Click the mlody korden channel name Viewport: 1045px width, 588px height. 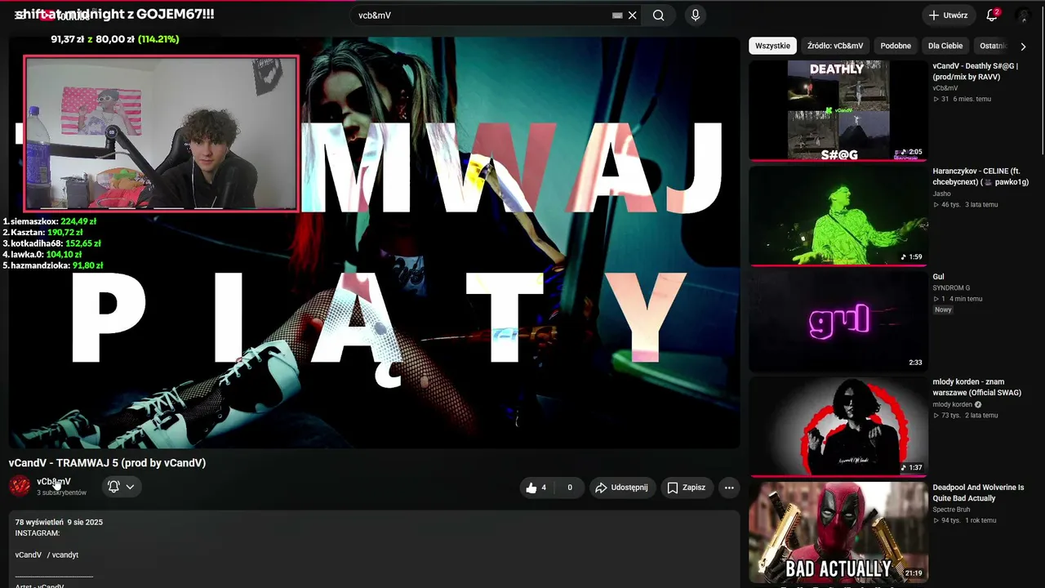(x=953, y=404)
